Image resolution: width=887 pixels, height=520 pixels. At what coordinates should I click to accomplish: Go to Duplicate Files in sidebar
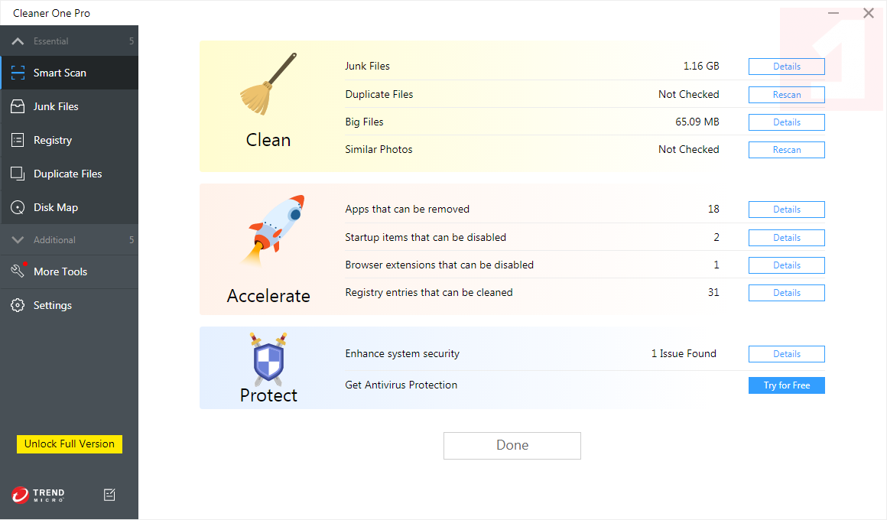[69, 174]
